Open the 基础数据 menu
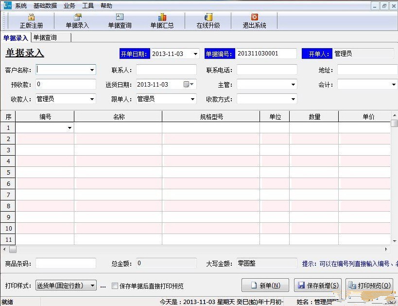The image size is (398, 306). pos(45,5)
